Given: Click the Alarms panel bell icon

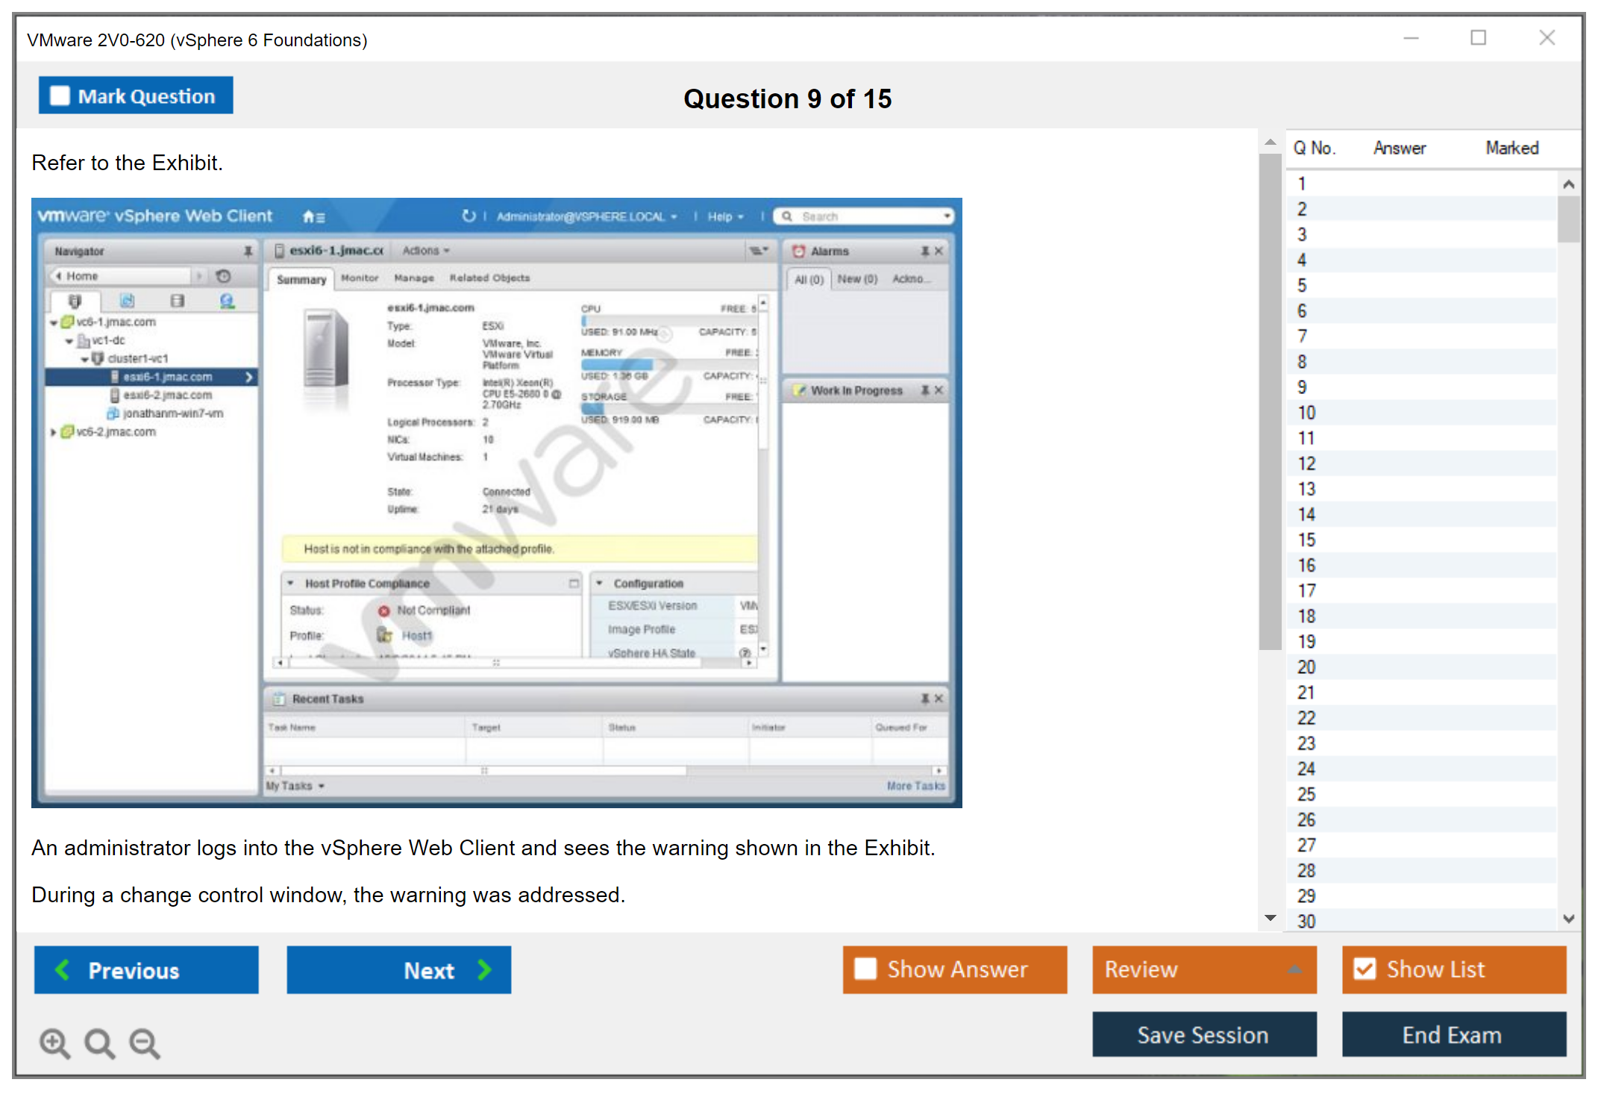Looking at the screenshot, I should 798,251.
